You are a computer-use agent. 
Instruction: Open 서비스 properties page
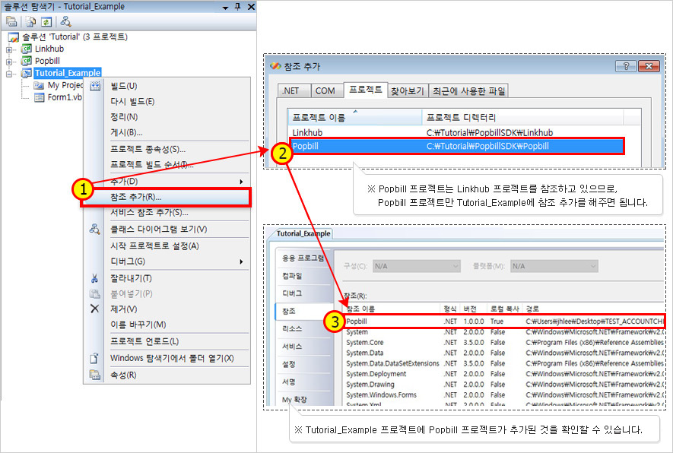(x=303, y=346)
